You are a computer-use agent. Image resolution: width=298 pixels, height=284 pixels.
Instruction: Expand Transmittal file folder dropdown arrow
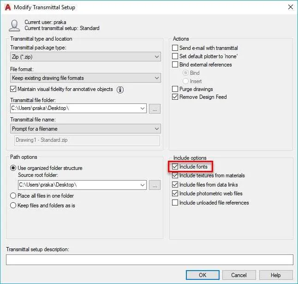[143, 109]
